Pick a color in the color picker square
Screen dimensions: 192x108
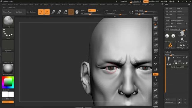[8, 82]
